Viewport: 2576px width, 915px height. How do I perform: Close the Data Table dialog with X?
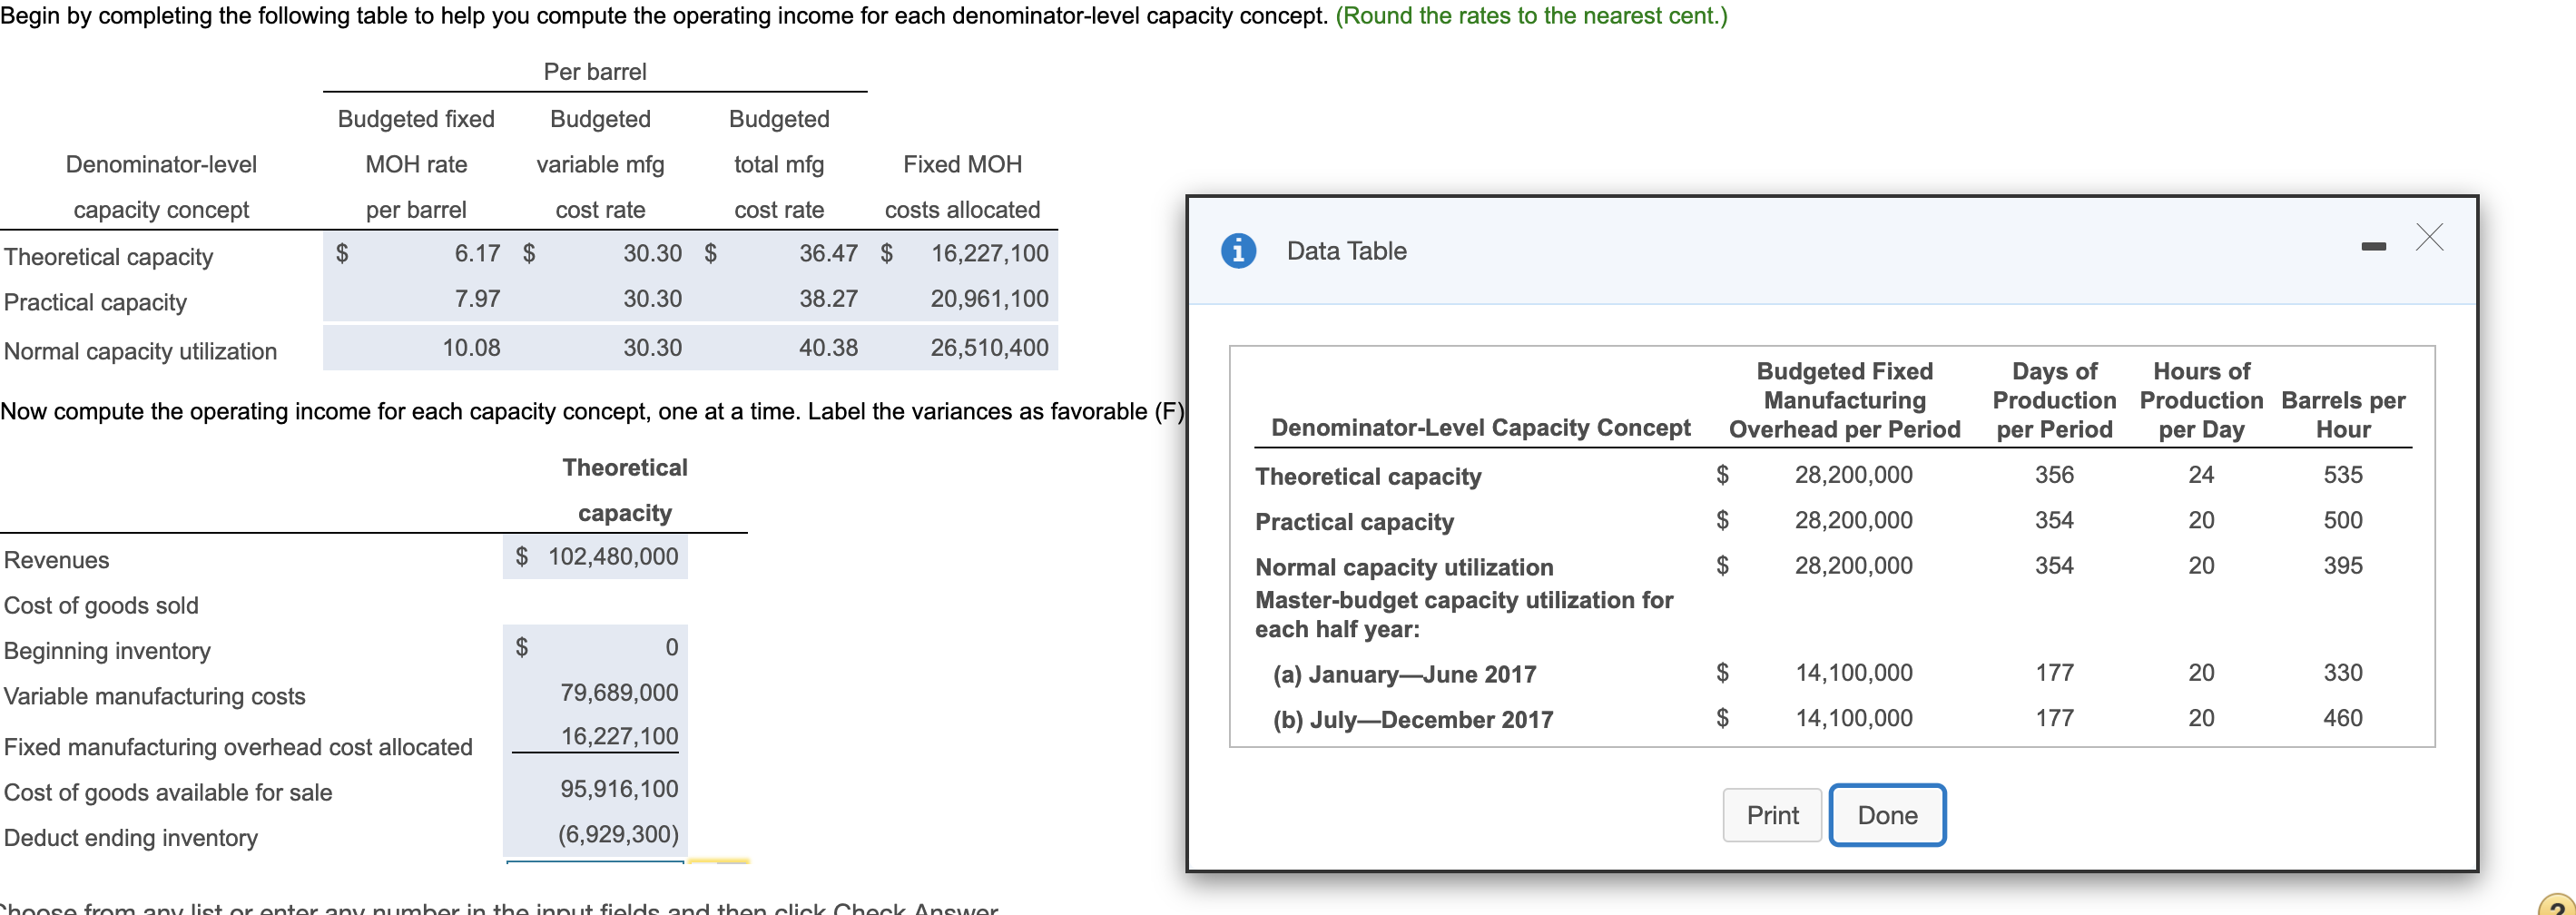(2429, 237)
